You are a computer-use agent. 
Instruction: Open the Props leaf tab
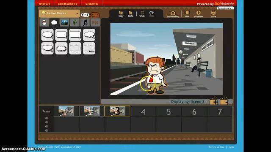pos(75,22)
